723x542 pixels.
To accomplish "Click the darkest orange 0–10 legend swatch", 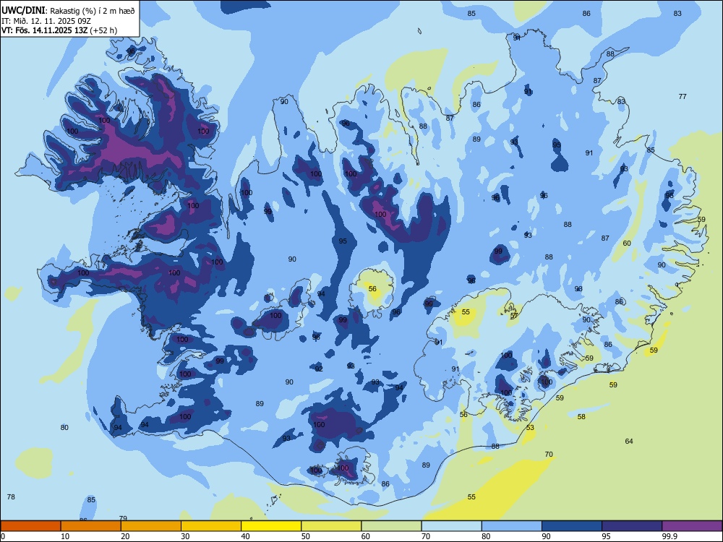I will tap(30, 526).
